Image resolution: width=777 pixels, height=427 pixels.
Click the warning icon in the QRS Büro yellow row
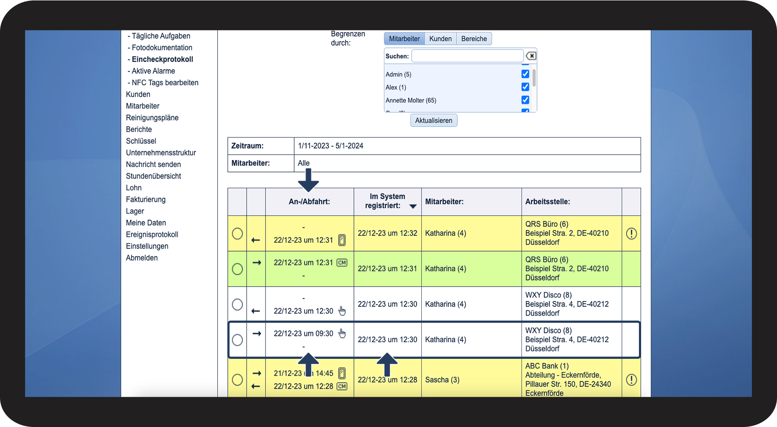tap(631, 234)
